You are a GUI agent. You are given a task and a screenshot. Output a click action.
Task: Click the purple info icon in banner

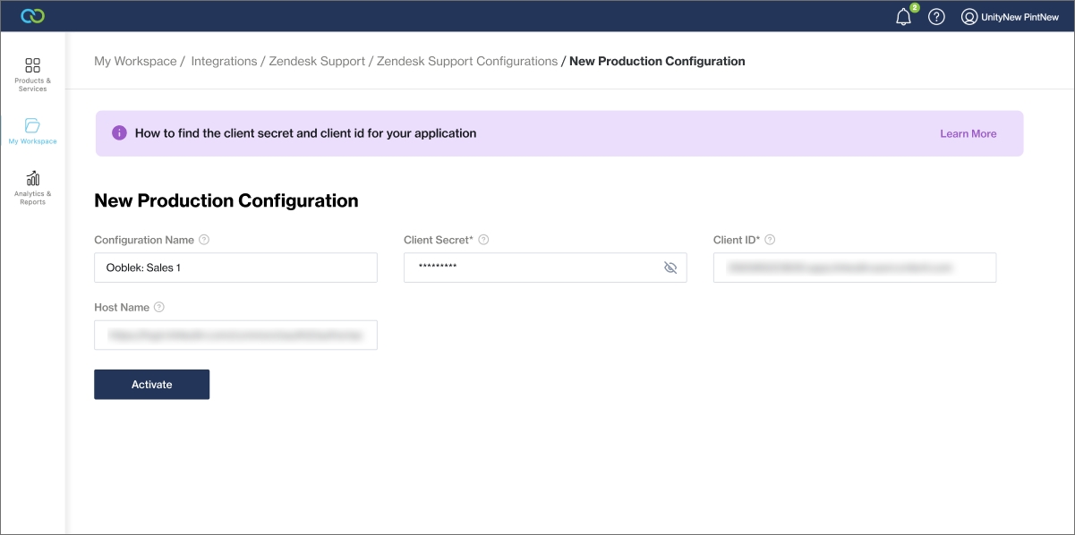(x=119, y=133)
